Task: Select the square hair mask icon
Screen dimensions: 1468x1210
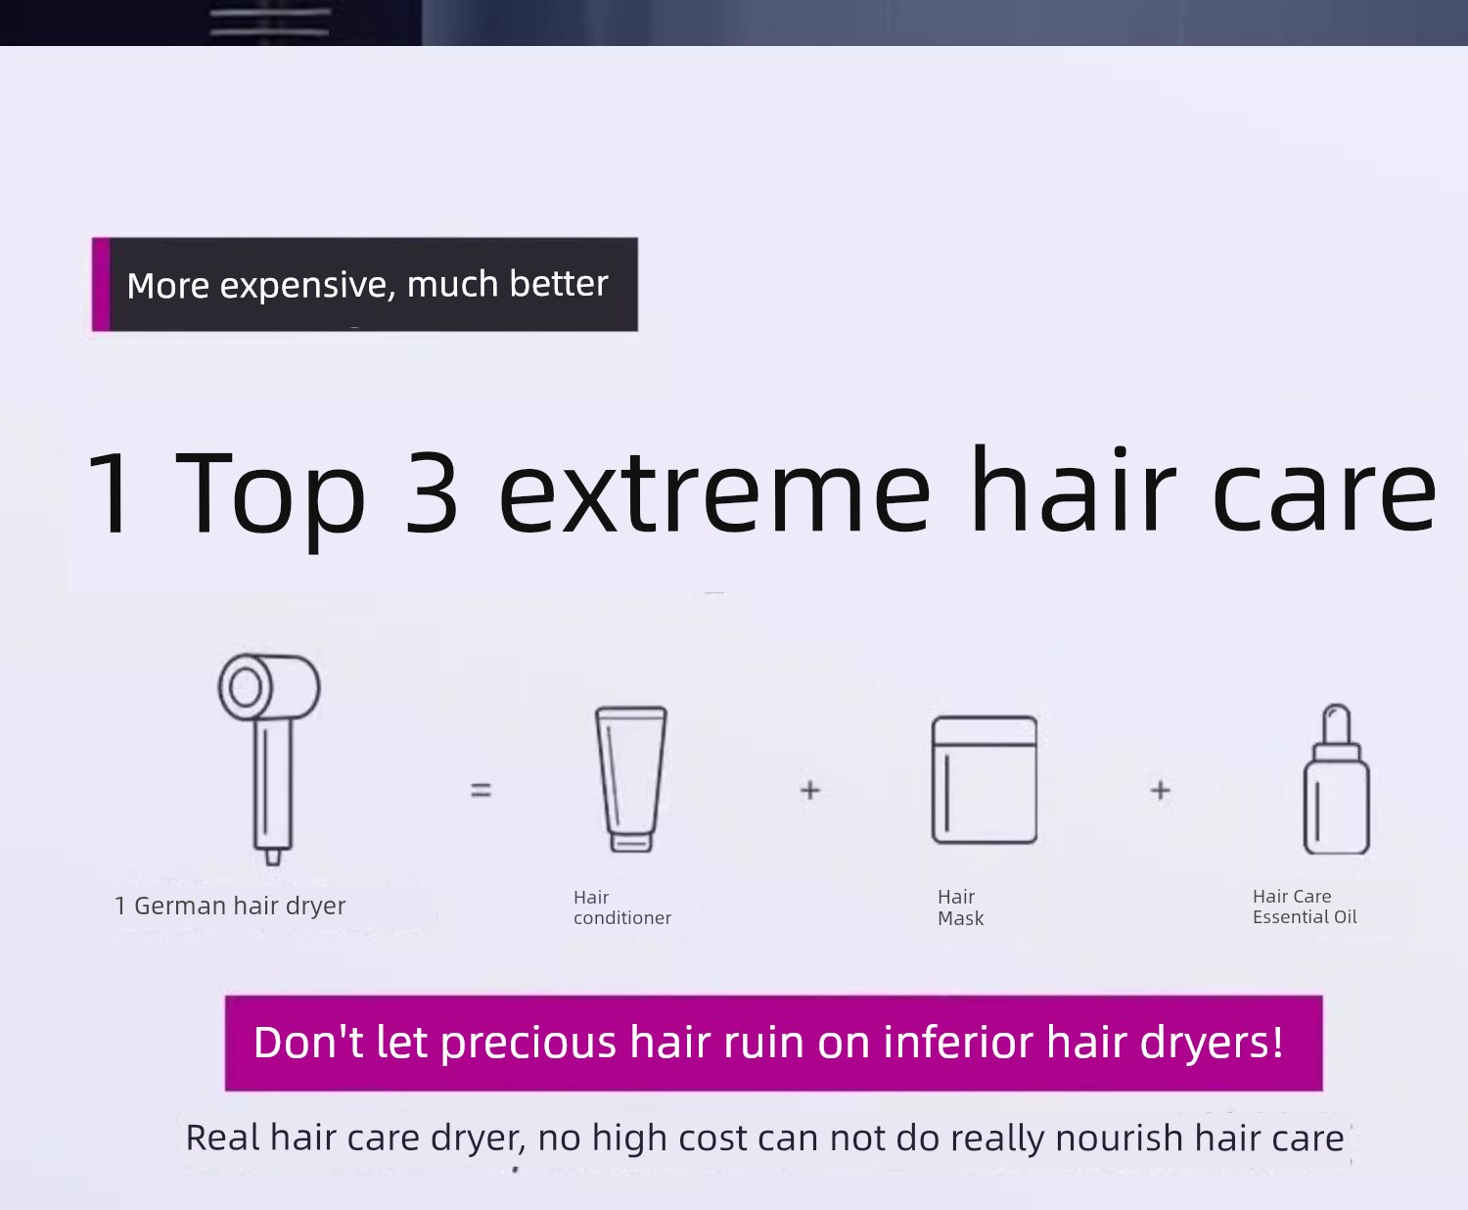Action: 984,780
